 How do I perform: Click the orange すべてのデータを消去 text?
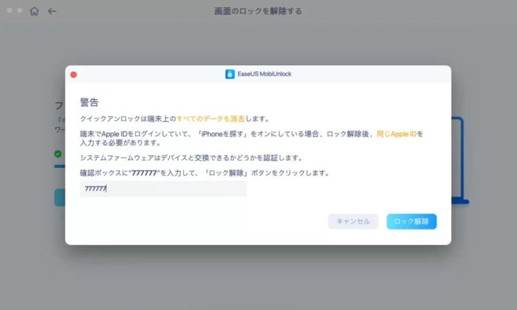(210, 119)
